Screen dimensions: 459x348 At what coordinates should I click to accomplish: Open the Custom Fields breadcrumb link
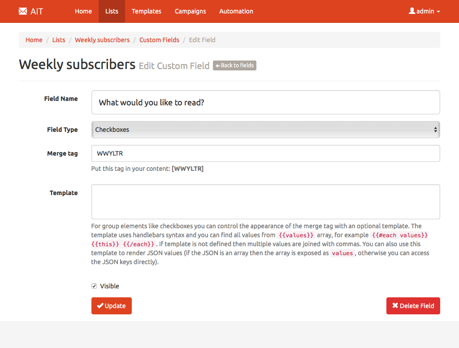coord(159,40)
